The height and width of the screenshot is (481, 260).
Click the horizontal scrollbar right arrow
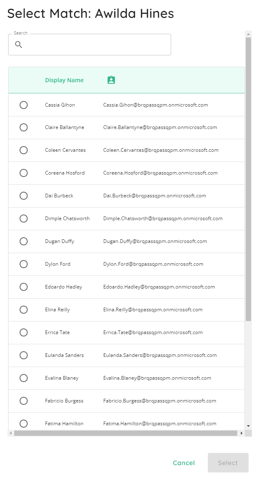click(242, 433)
